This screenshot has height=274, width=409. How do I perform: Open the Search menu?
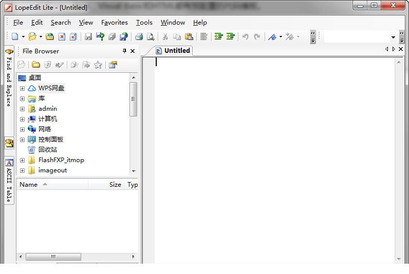61,23
